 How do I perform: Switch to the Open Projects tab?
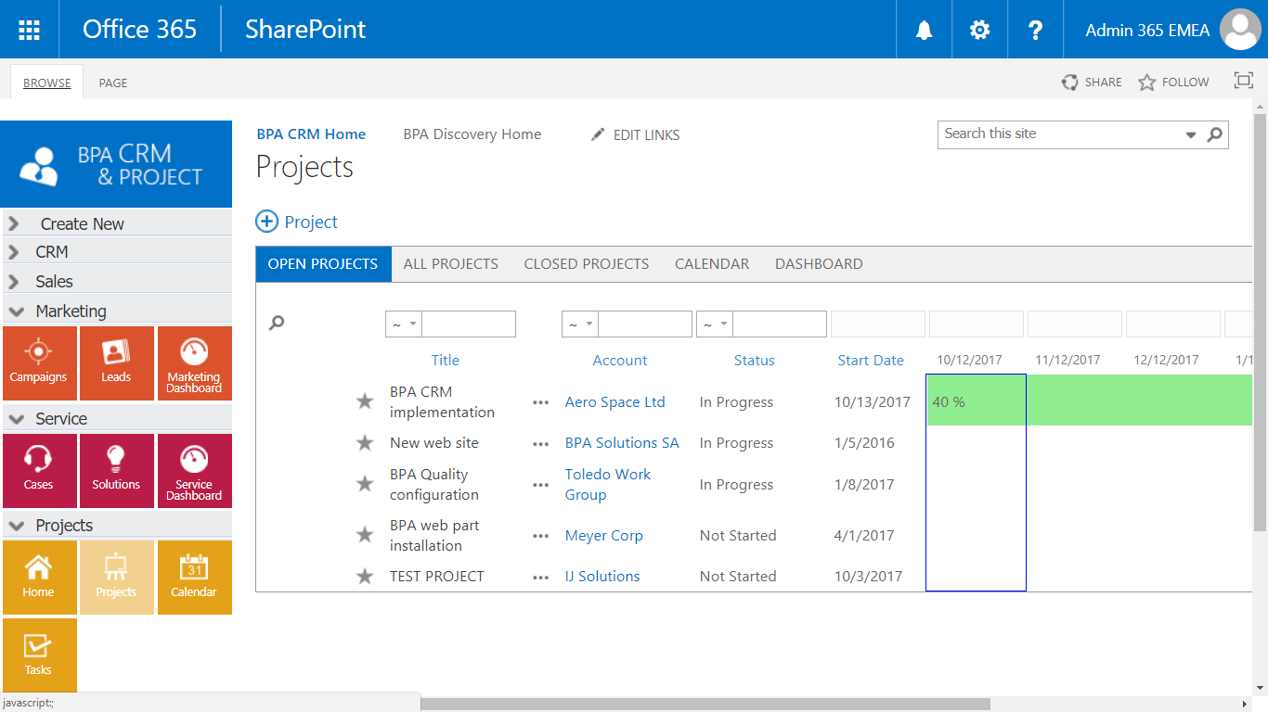pos(323,264)
